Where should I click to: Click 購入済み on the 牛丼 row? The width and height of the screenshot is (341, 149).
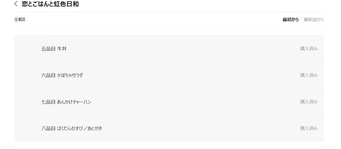pos(309,49)
